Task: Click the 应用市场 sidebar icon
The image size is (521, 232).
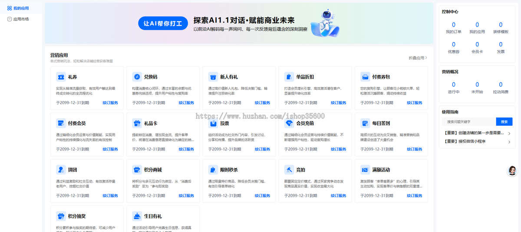Action: (10, 19)
